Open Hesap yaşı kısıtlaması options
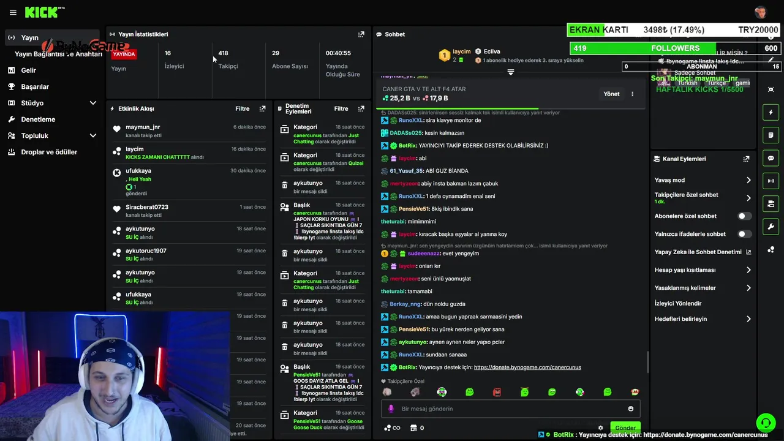The width and height of the screenshot is (784, 441). pyautogui.click(x=703, y=269)
